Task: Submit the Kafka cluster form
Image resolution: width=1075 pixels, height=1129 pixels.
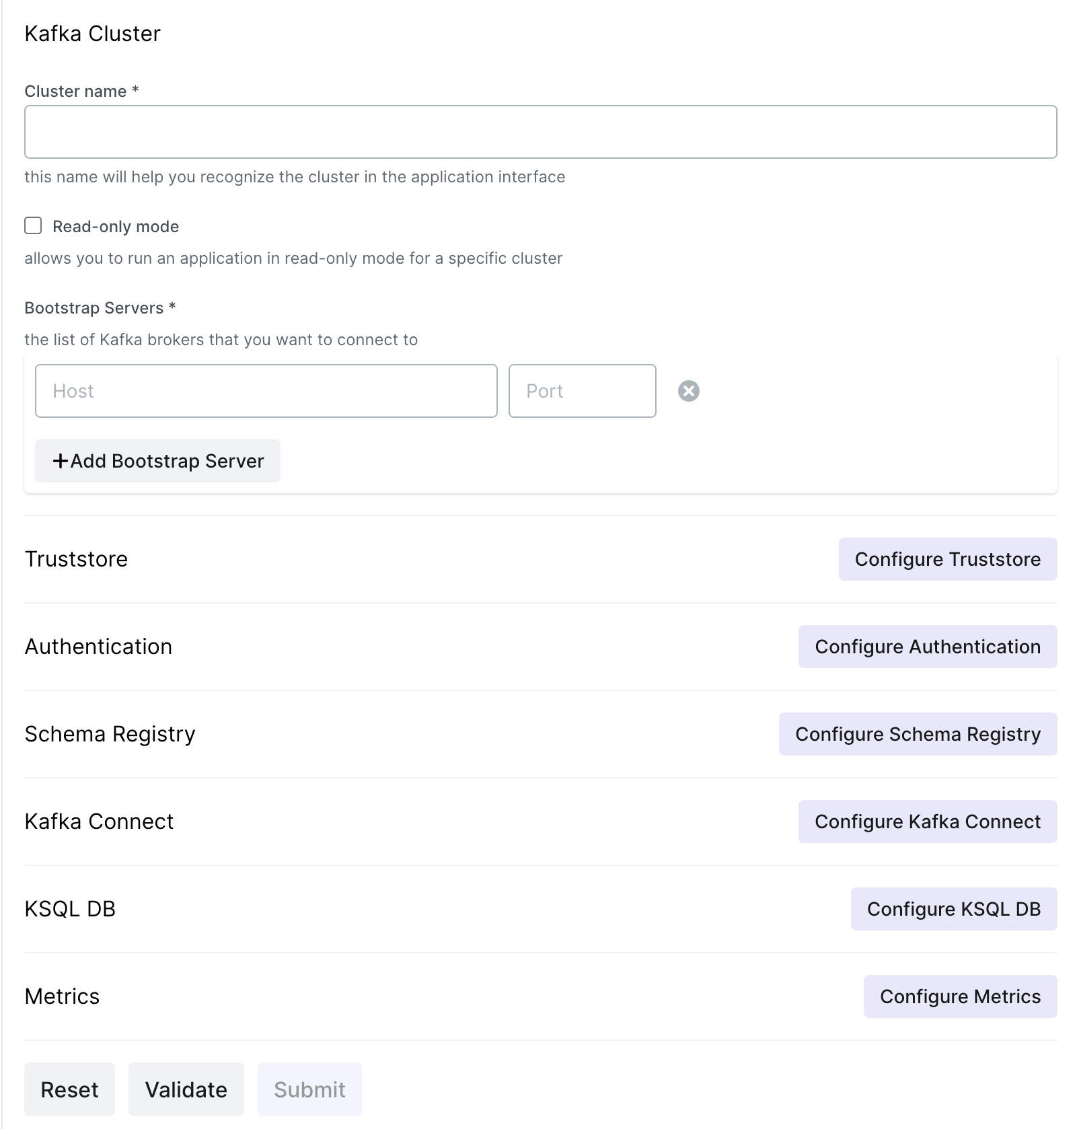Action: click(x=309, y=1089)
